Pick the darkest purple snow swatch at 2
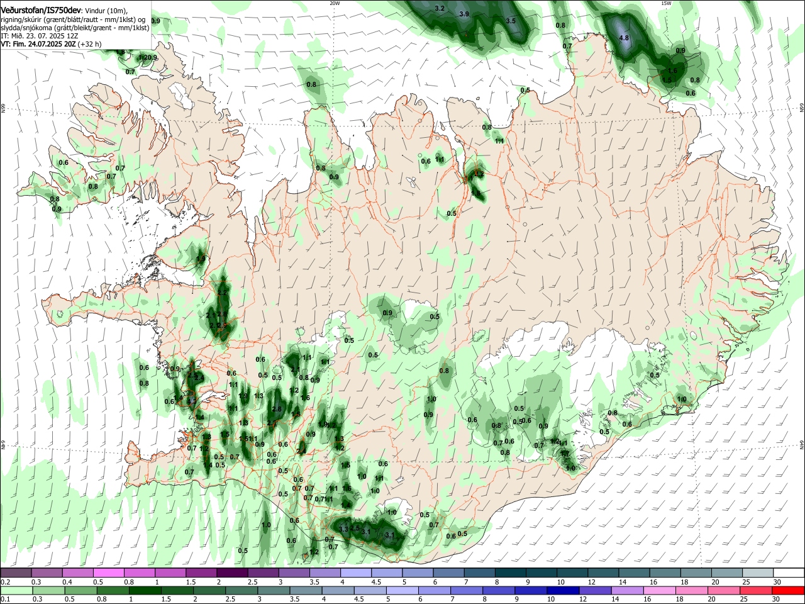805x604 pixels. click(232, 573)
